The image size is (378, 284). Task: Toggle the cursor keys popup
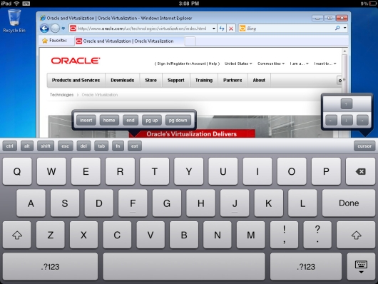(x=364, y=146)
